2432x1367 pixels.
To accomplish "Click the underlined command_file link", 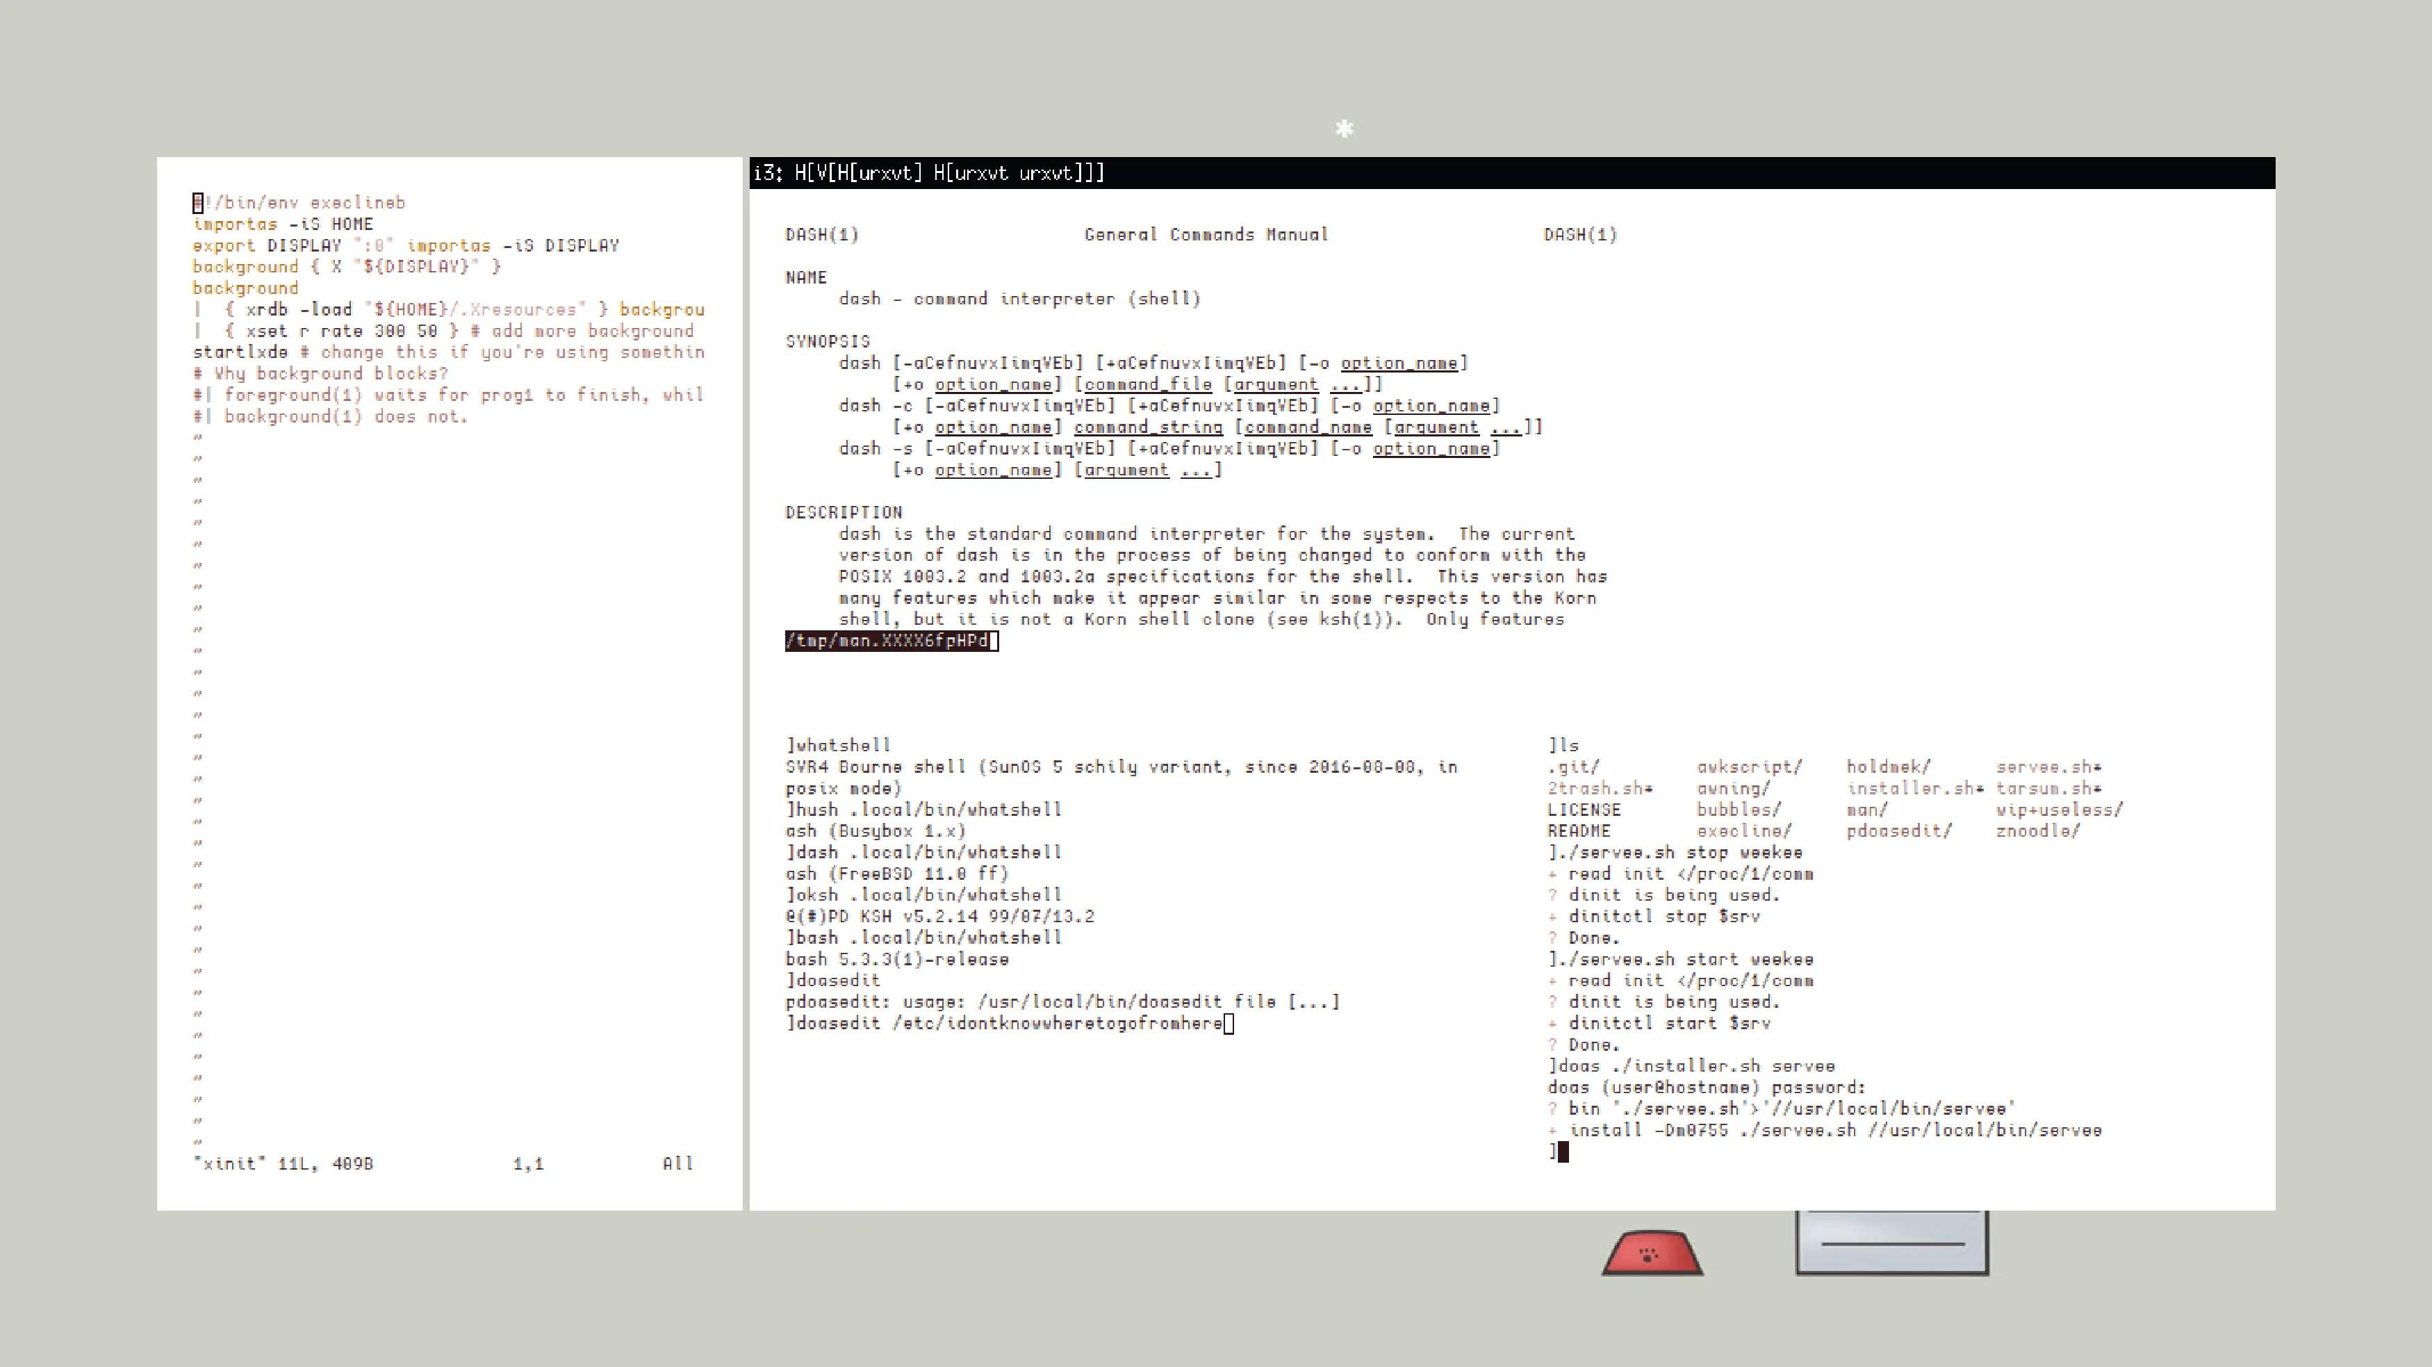I will [1148, 384].
